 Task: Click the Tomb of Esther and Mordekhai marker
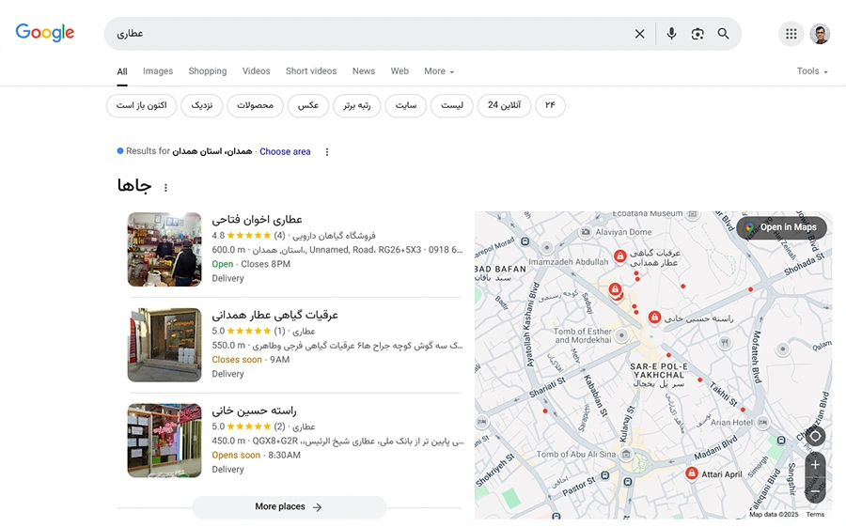click(621, 335)
